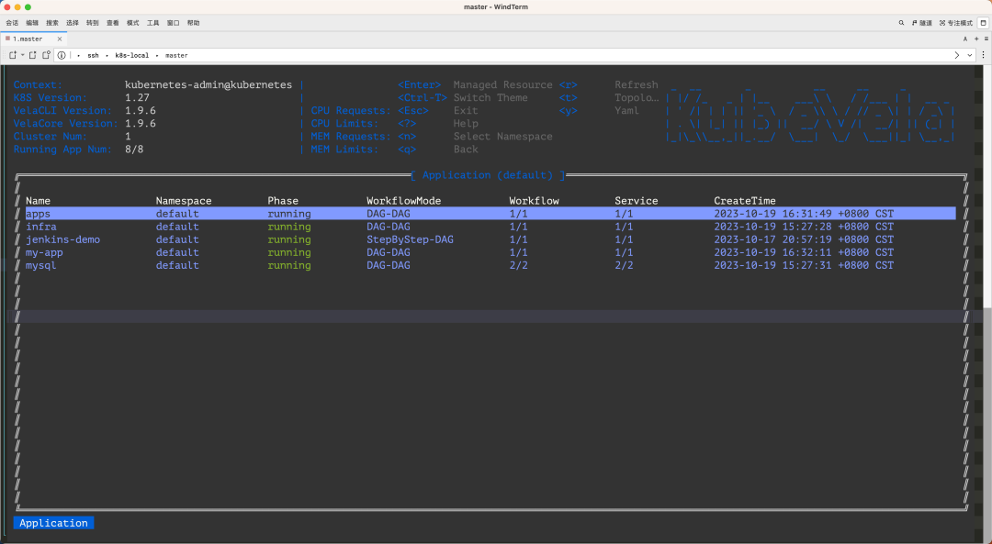992x544 pixels.
Task: Open the new session dropdown arrow
Action: click(23, 55)
